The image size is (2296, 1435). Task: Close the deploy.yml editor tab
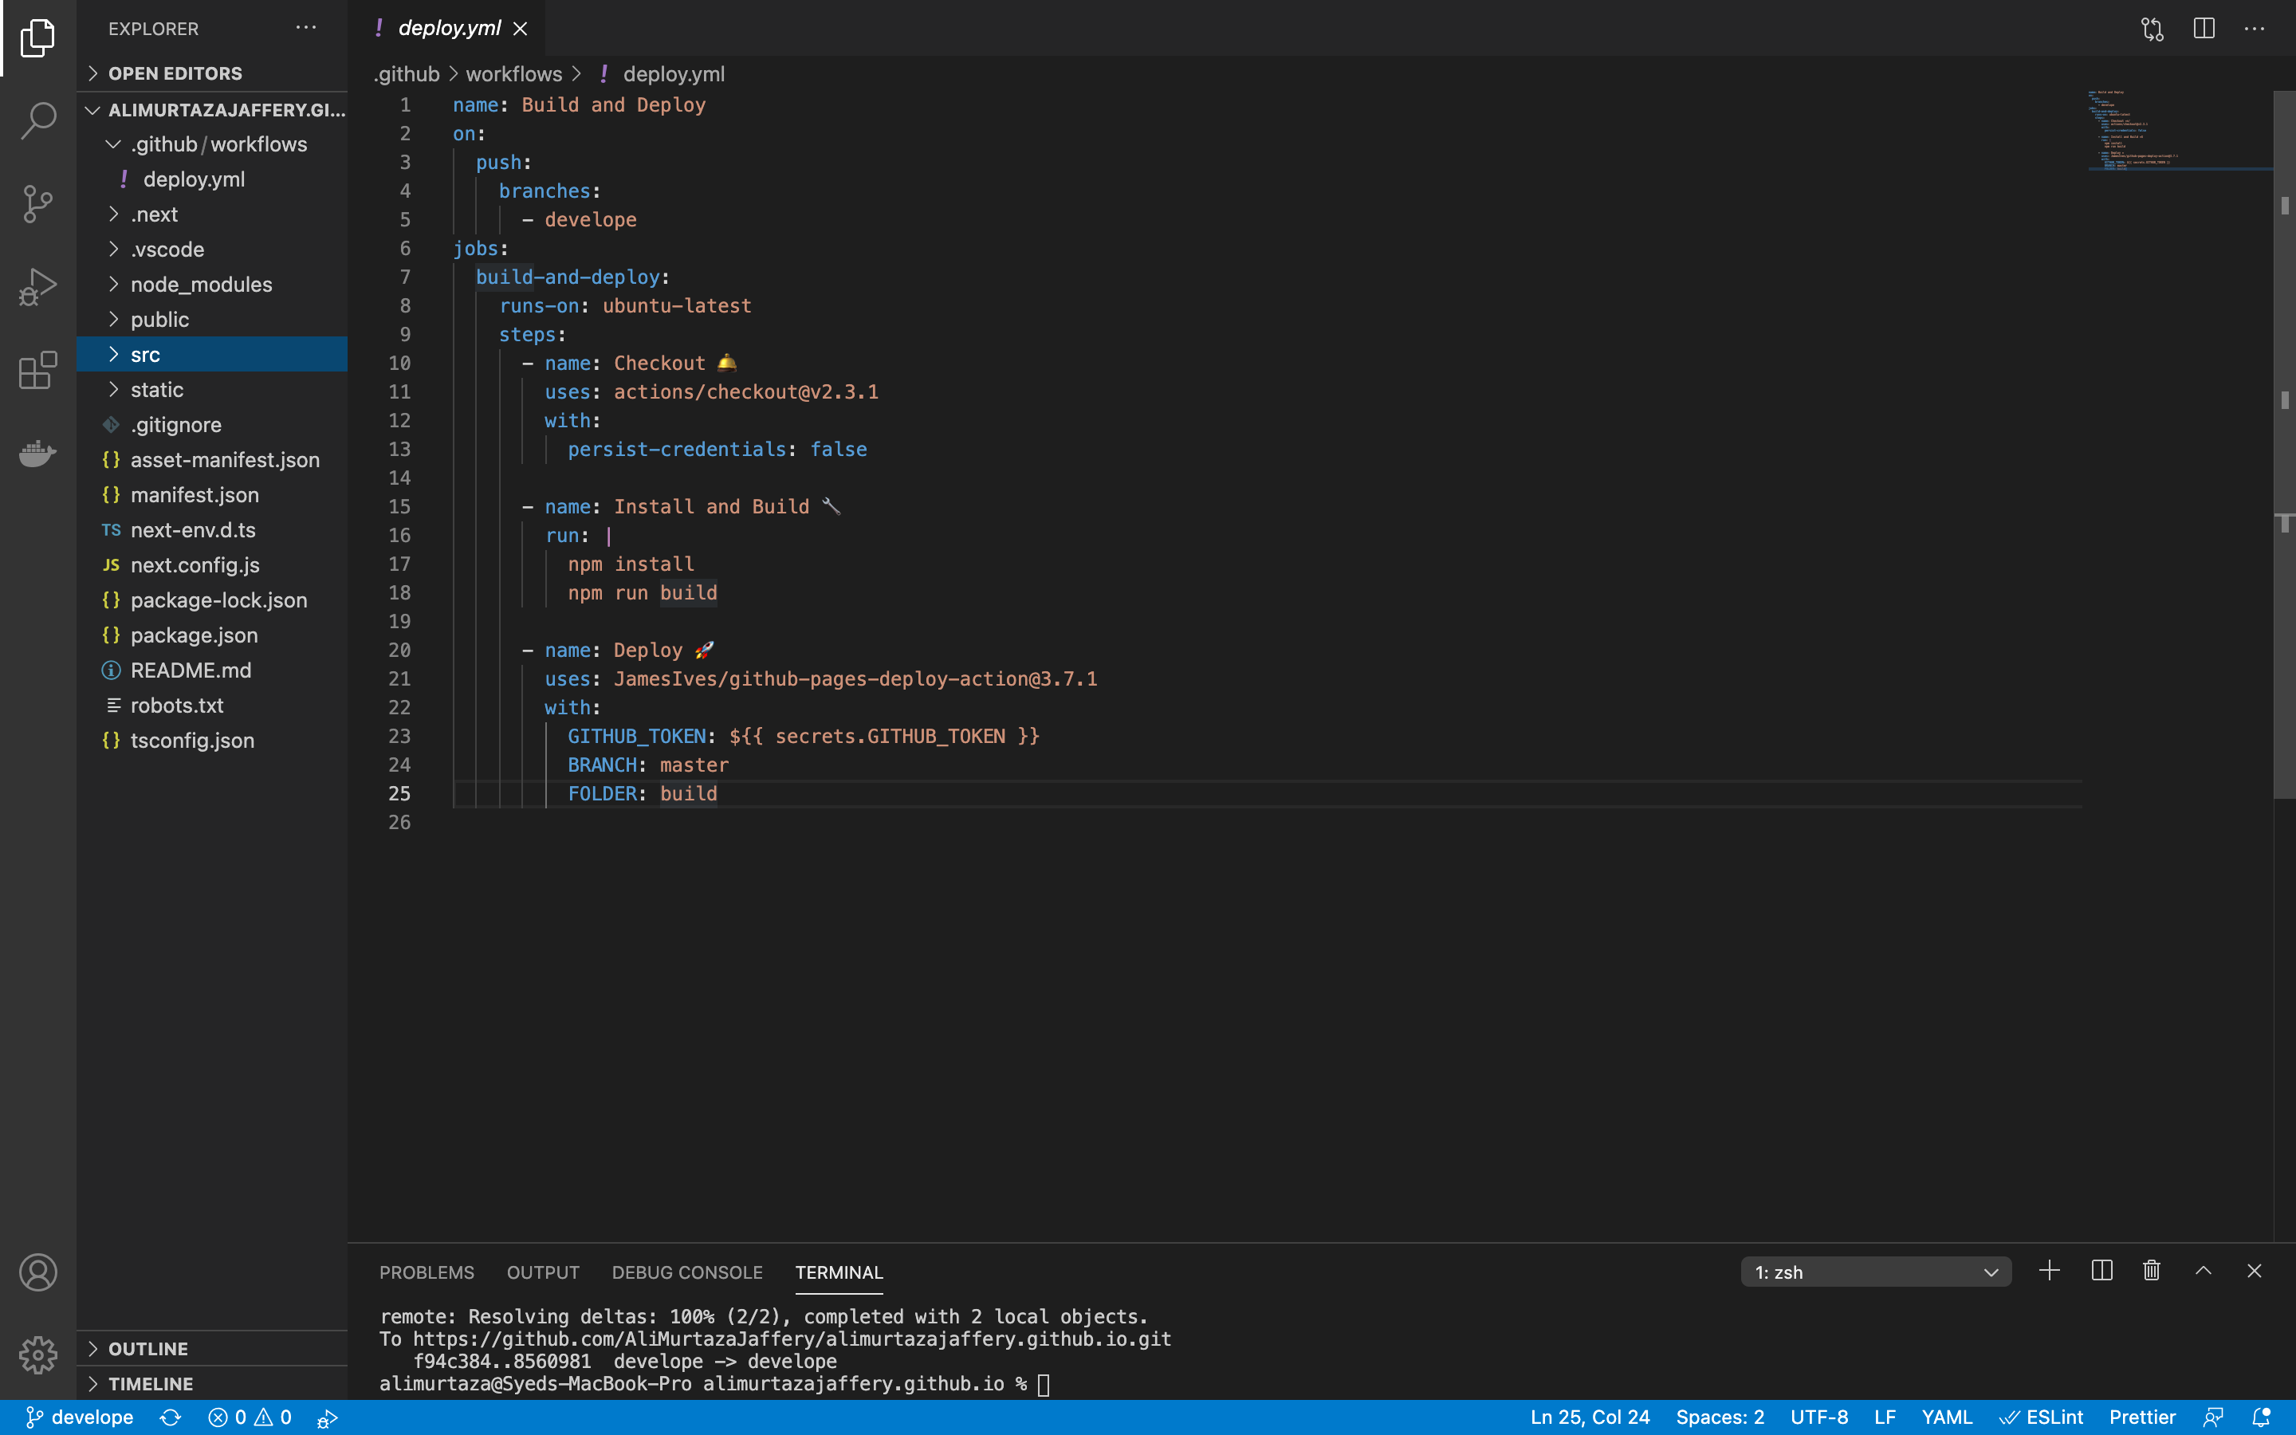pos(520,29)
